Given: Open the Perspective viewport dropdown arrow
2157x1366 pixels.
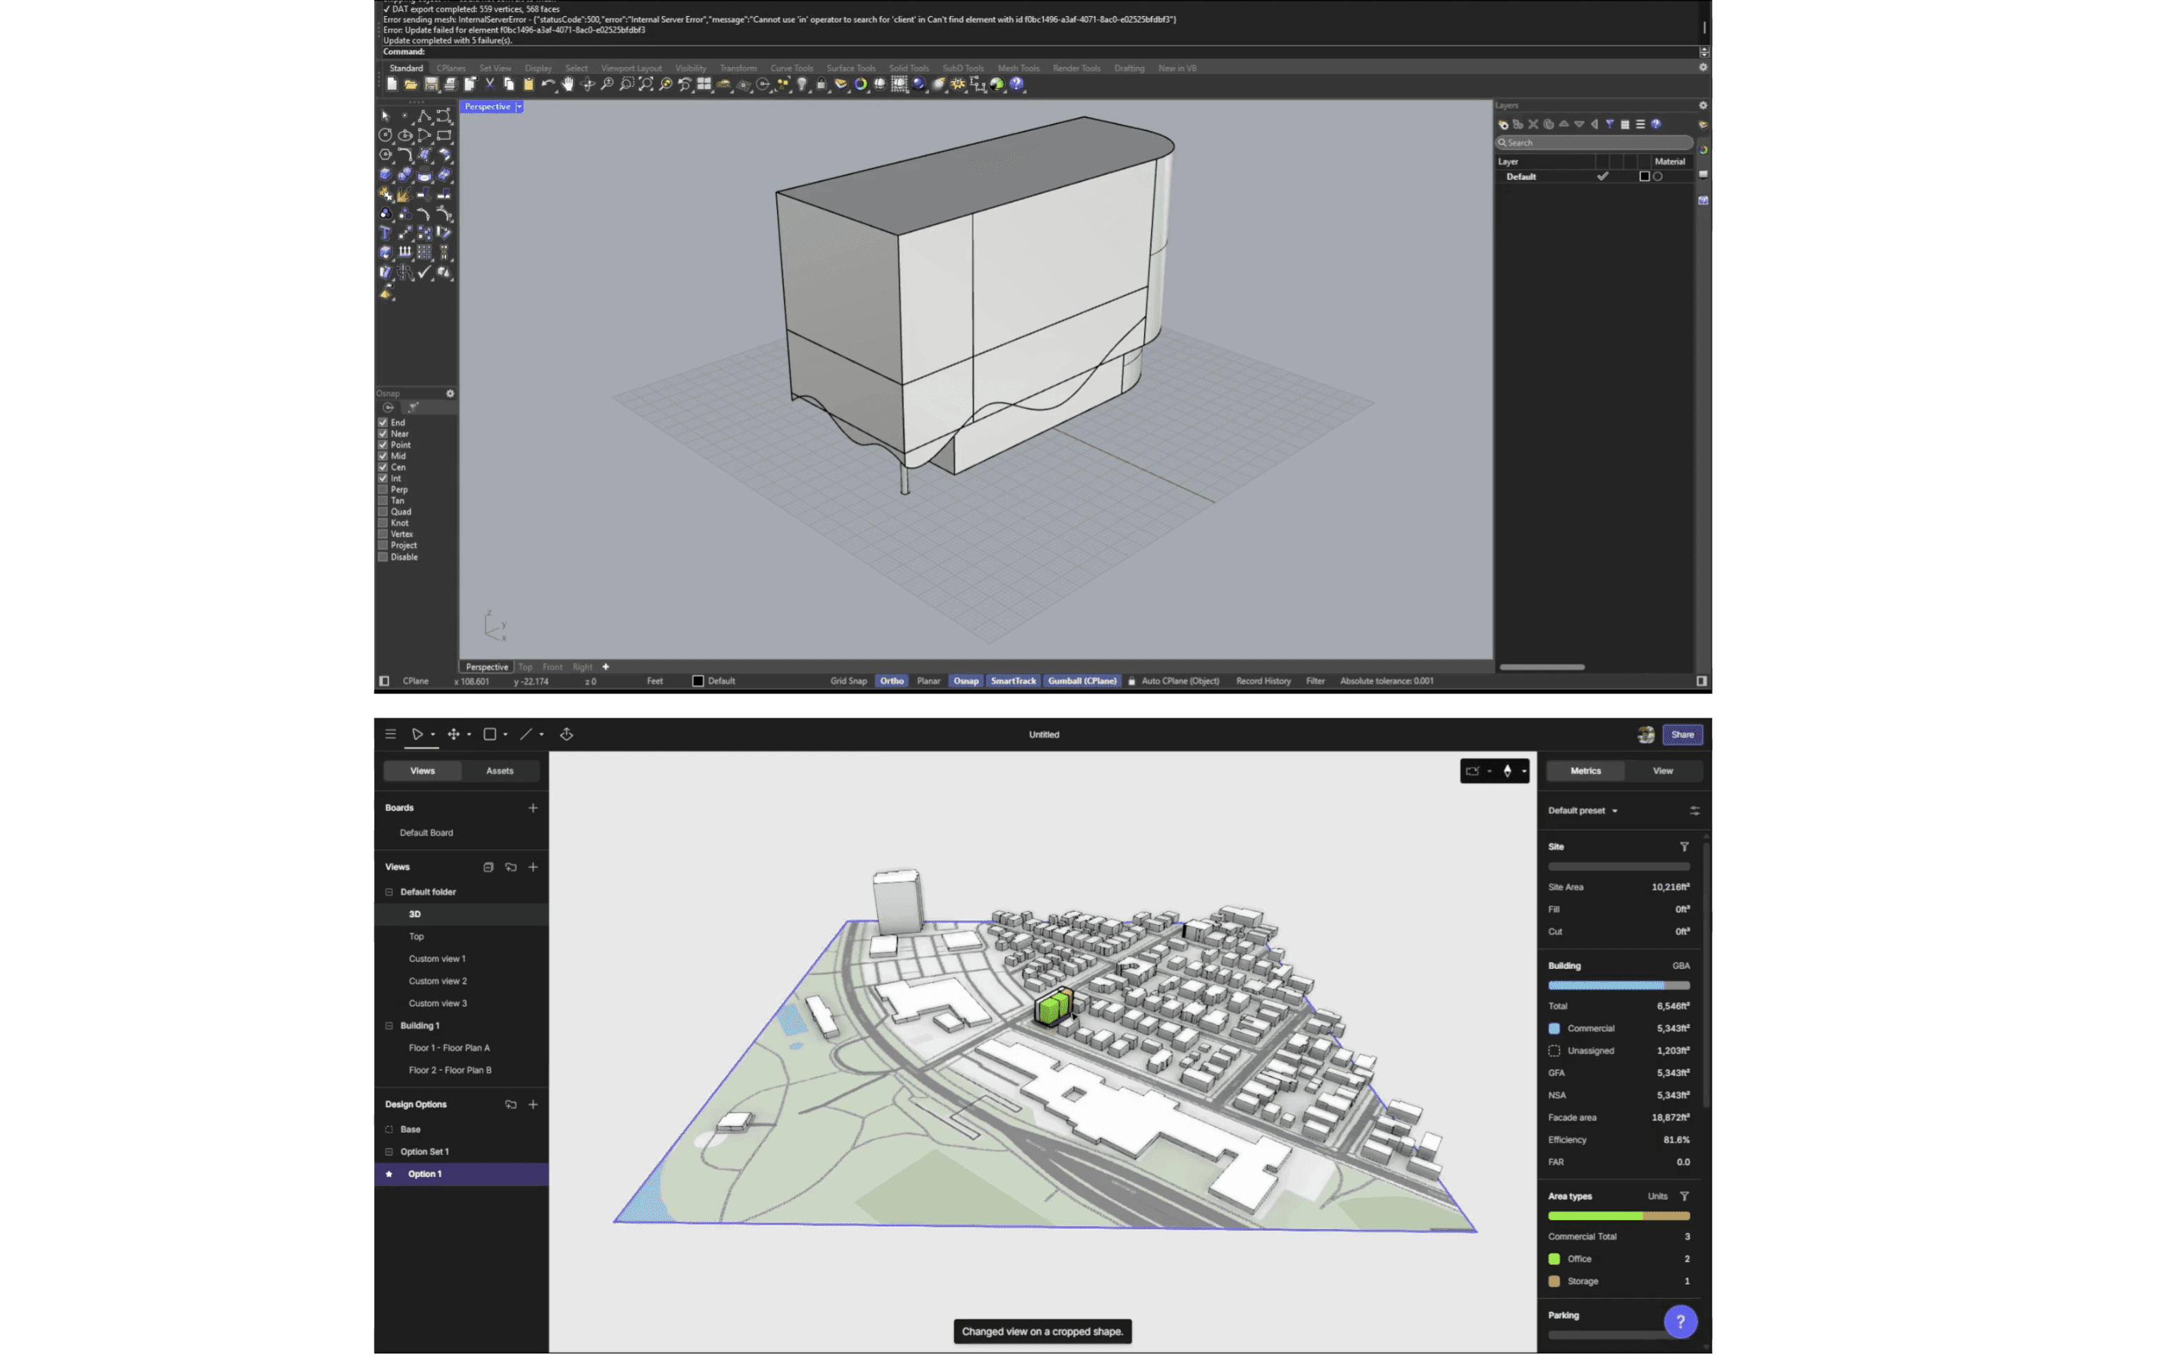Looking at the screenshot, I should click(x=519, y=107).
